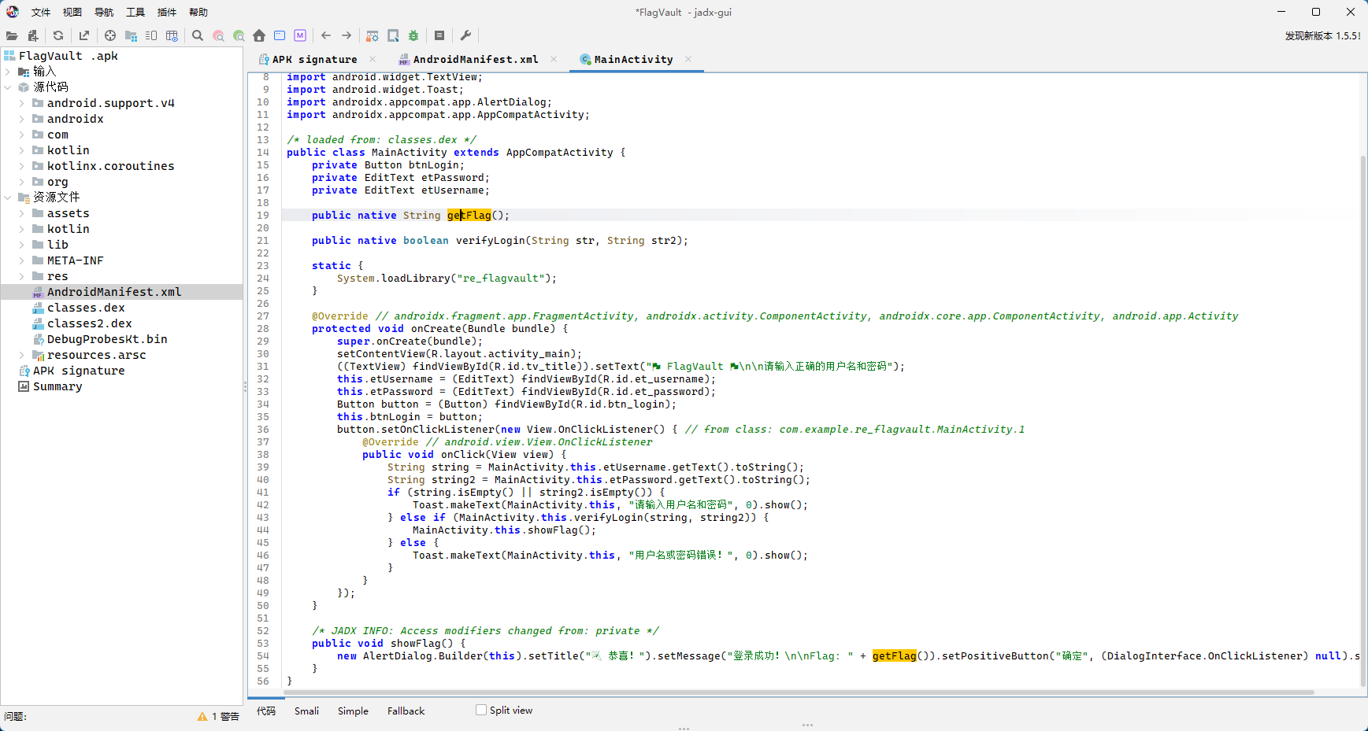Enable the Split view checkbox
This screenshot has height=731, width=1368.
click(x=481, y=710)
